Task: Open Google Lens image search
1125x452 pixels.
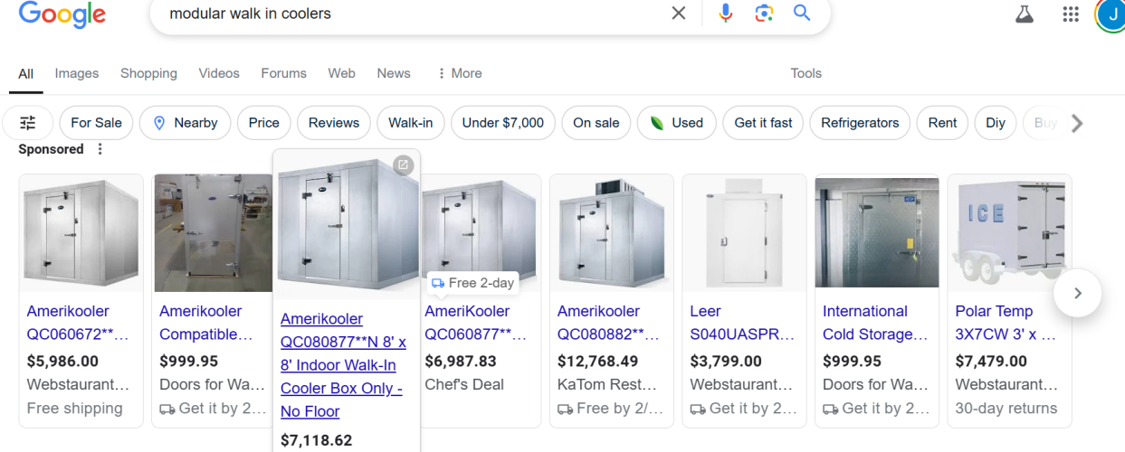Action: tap(764, 14)
